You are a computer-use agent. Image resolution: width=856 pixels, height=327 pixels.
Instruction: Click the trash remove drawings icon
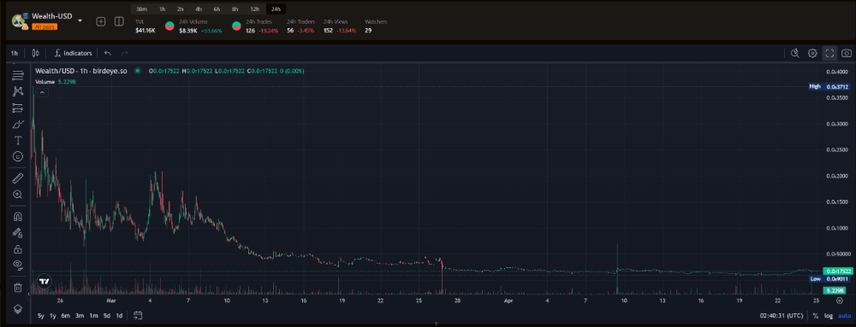pos(17,287)
